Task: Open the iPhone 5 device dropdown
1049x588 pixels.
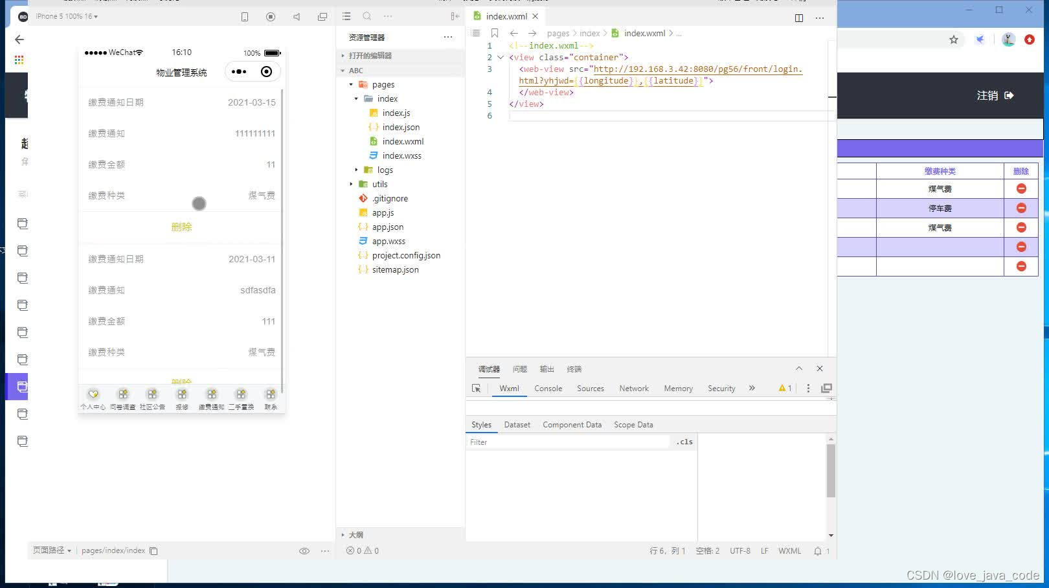Action: pyautogui.click(x=67, y=16)
